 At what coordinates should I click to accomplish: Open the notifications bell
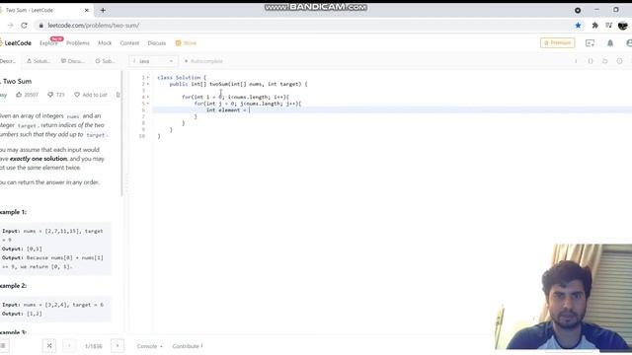610,43
